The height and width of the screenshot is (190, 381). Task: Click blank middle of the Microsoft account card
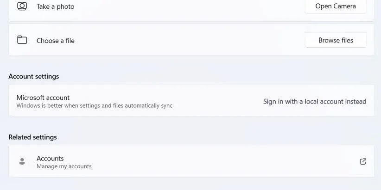pyautogui.click(x=213, y=101)
